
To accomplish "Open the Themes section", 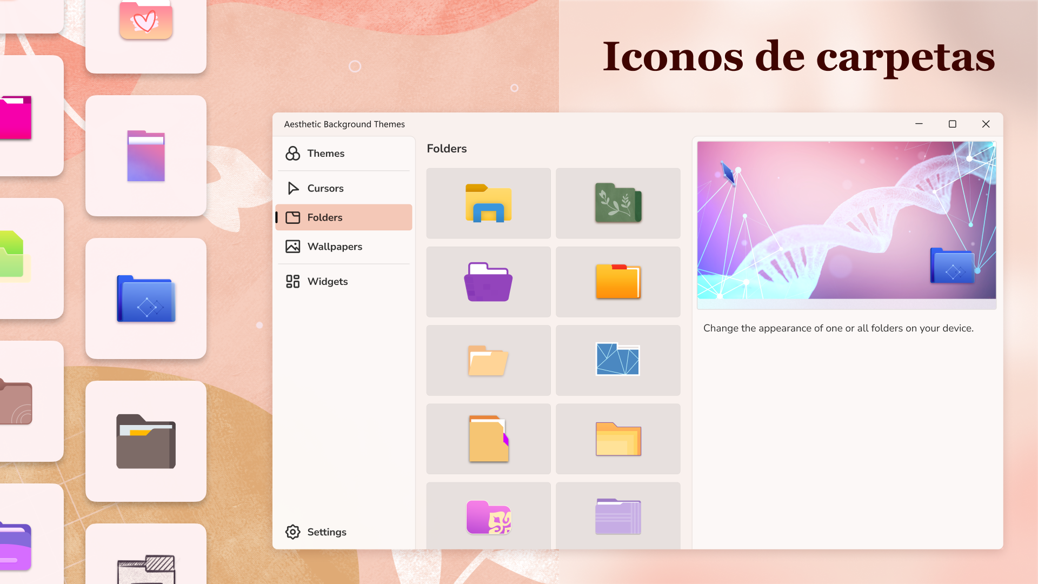I will click(344, 154).
